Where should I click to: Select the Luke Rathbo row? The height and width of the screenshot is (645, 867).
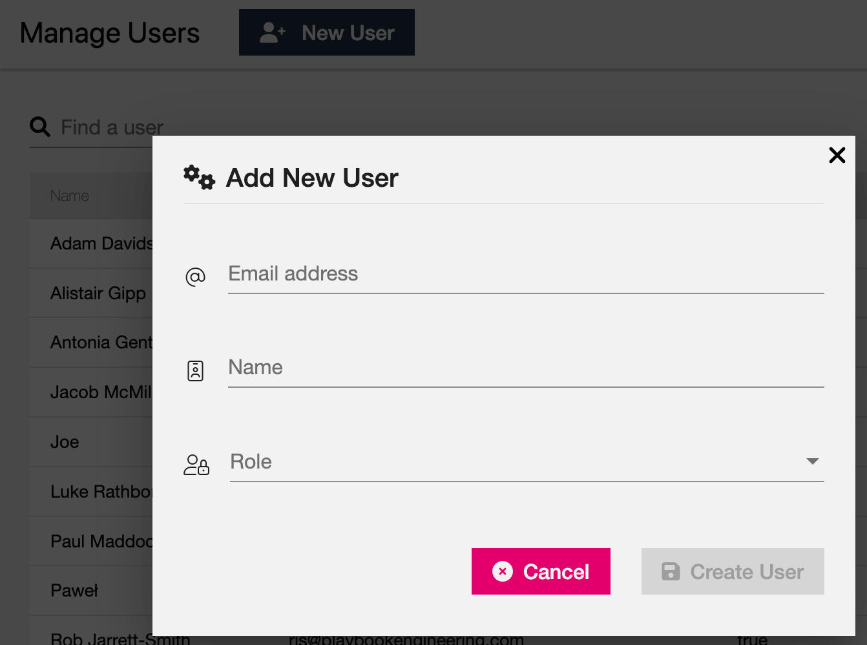(91, 492)
